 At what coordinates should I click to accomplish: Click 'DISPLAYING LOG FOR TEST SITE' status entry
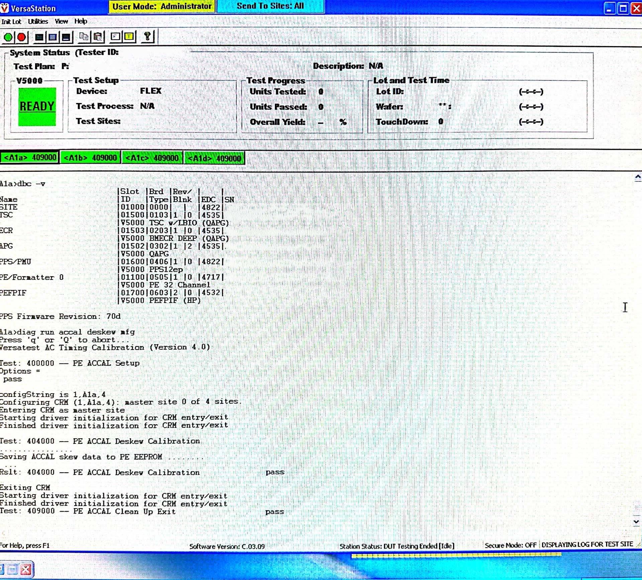tap(587, 545)
